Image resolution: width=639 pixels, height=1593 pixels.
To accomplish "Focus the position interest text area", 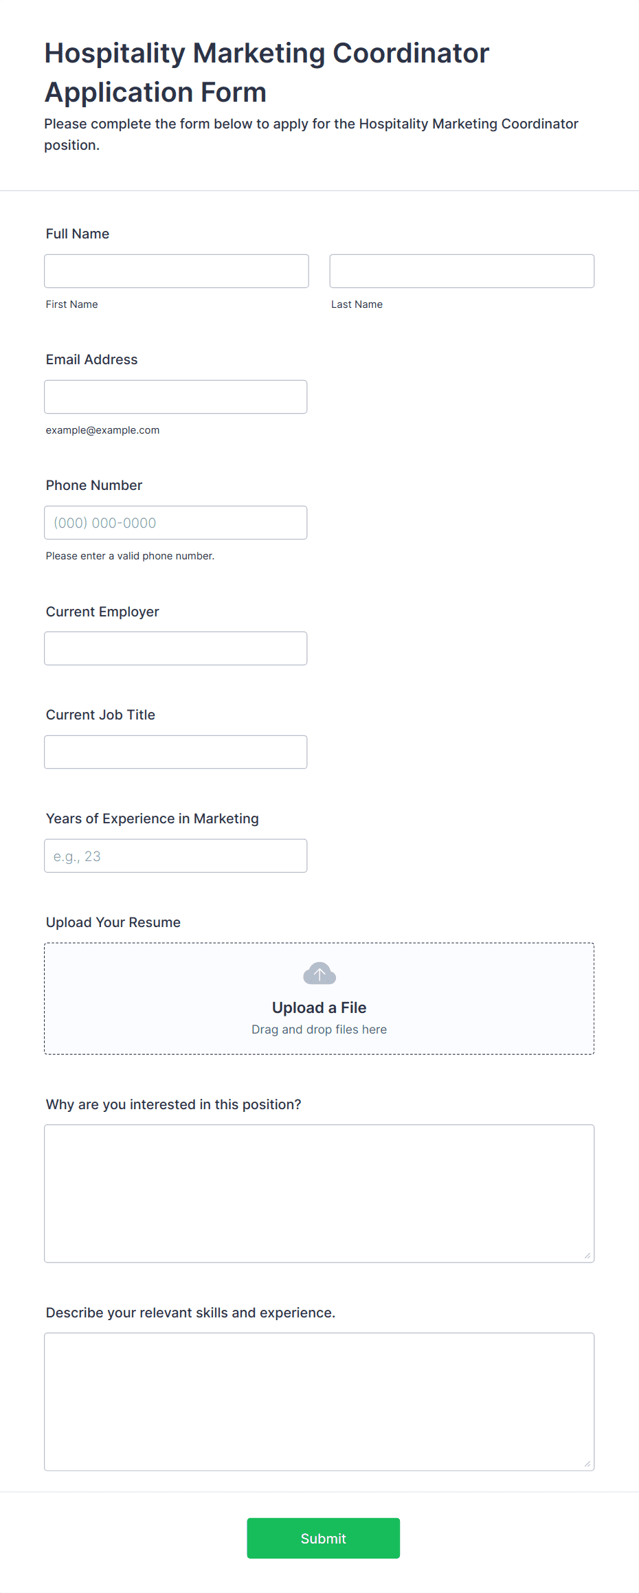I will click(x=319, y=1193).
